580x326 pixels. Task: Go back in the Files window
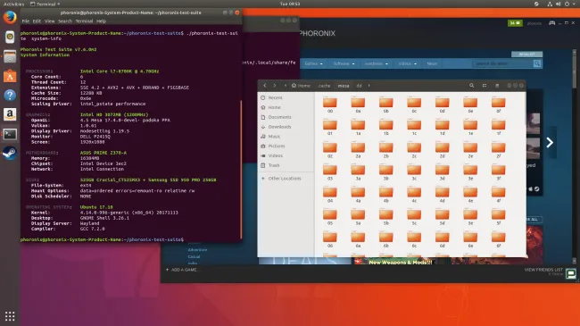[265, 86]
